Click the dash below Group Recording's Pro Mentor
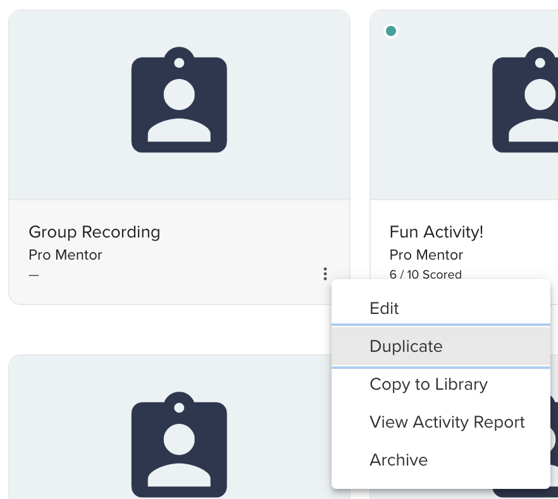The width and height of the screenshot is (558, 499). (34, 275)
